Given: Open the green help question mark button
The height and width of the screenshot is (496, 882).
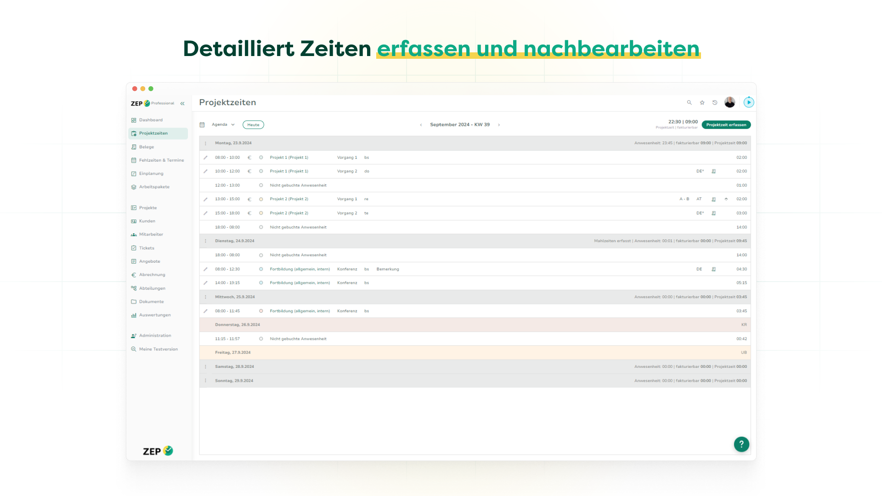Looking at the screenshot, I should [x=741, y=444].
